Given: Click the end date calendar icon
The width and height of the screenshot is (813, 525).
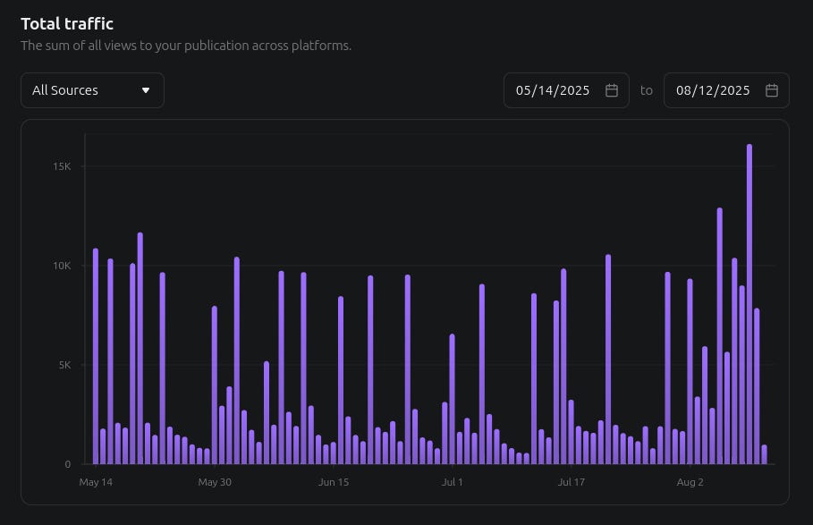Looking at the screenshot, I should [772, 90].
